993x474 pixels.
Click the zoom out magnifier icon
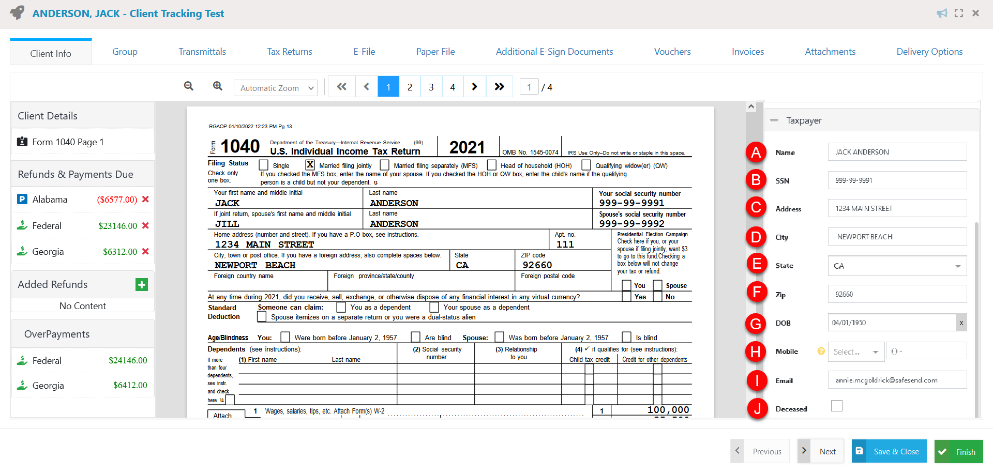coord(189,86)
